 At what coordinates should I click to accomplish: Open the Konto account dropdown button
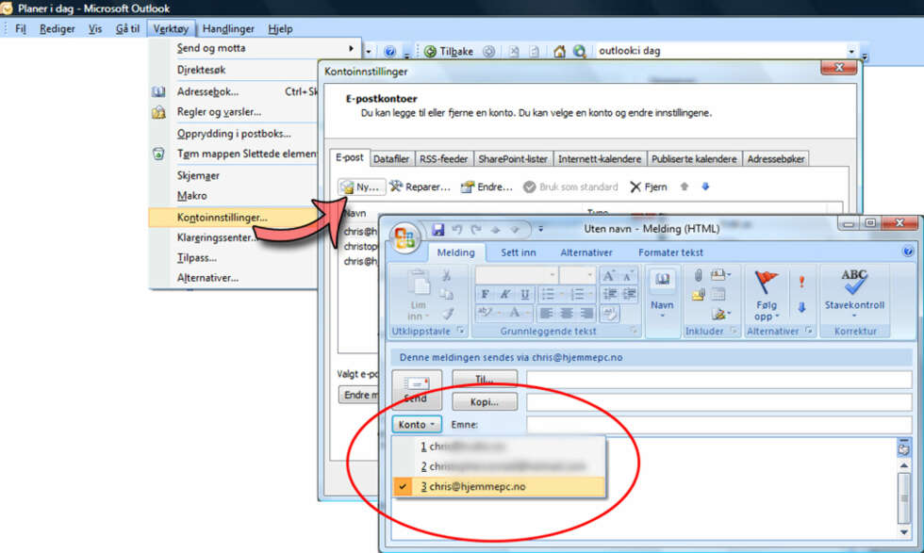(x=416, y=424)
